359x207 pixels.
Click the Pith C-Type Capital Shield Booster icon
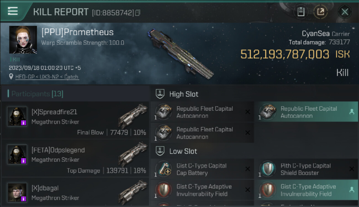(268, 169)
